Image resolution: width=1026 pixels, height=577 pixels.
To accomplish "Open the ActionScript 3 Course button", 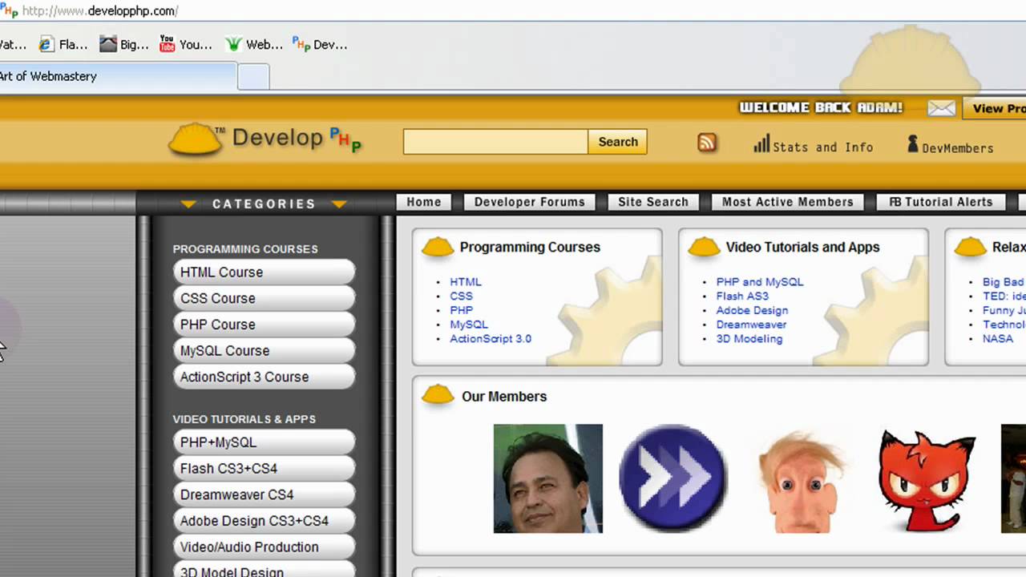I will pyautogui.click(x=264, y=377).
